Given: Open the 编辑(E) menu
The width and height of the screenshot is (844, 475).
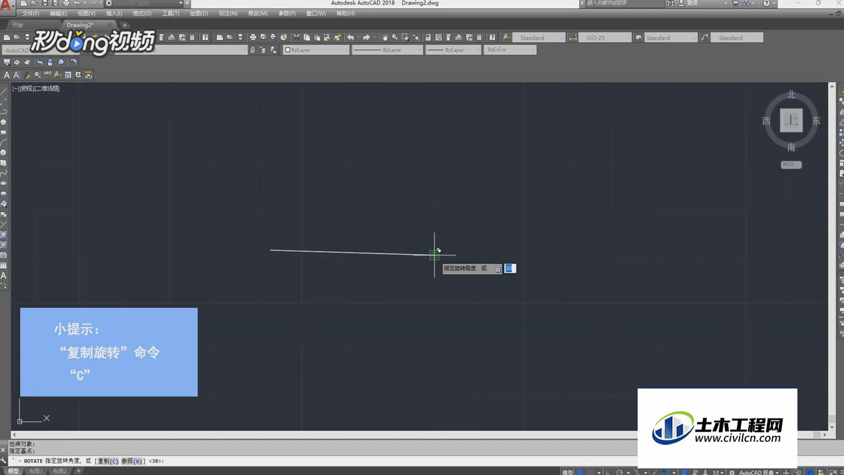Looking at the screenshot, I should tap(58, 13).
